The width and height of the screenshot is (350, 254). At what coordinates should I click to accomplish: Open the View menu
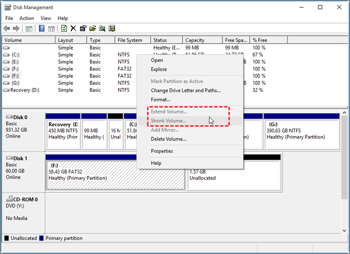click(45, 18)
